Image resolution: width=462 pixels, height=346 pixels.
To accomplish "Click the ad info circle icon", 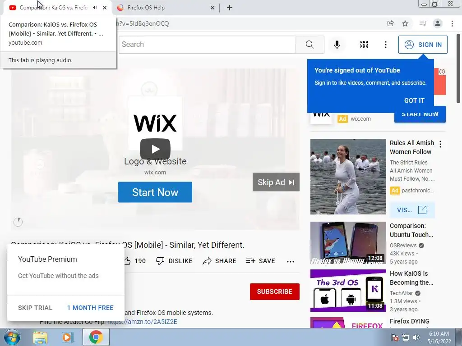I will coord(442,72).
